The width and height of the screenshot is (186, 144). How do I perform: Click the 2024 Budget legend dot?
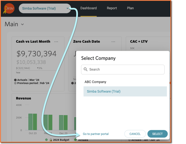click(46, 140)
